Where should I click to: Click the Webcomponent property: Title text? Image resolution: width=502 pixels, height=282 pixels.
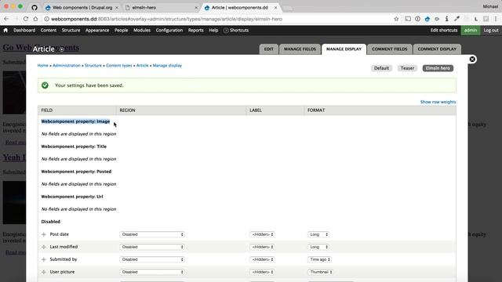click(74, 146)
